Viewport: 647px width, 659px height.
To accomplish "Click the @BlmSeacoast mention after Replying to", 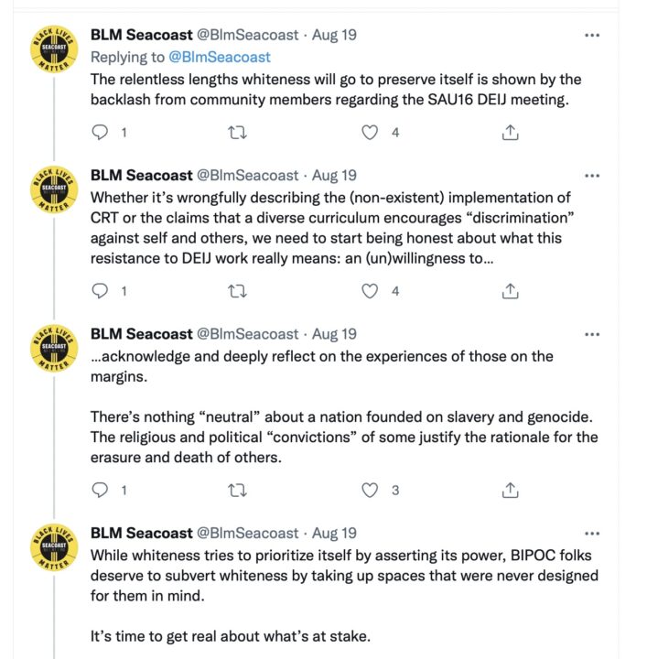I will [x=220, y=57].
